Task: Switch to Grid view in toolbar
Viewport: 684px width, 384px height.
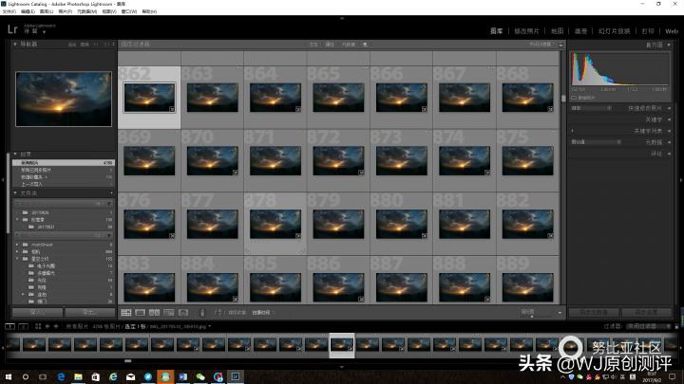Action: point(126,312)
